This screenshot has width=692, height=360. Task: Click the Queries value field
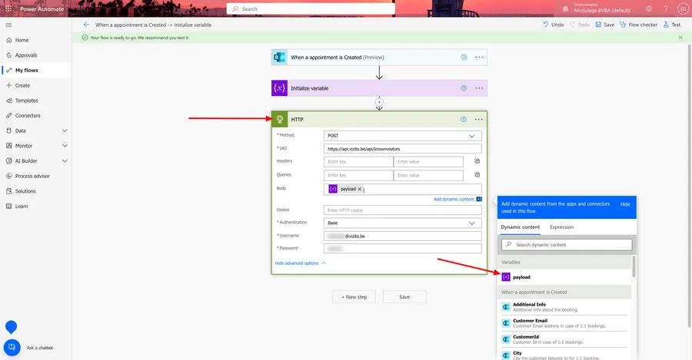click(428, 175)
